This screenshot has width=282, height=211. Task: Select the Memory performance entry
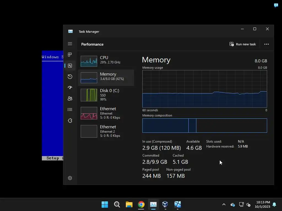click(106, 78)
